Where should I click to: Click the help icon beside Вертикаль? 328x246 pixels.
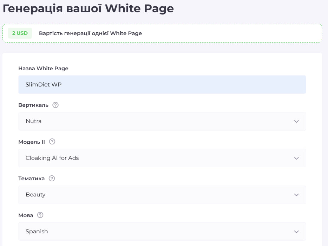[55, 105]
